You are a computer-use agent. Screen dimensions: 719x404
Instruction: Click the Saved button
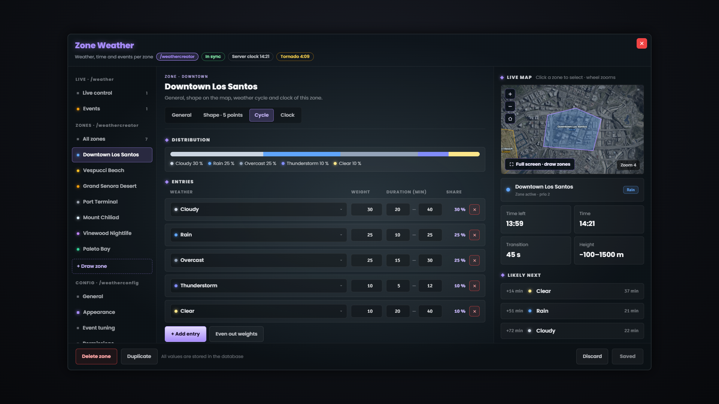tap(628, 356)
